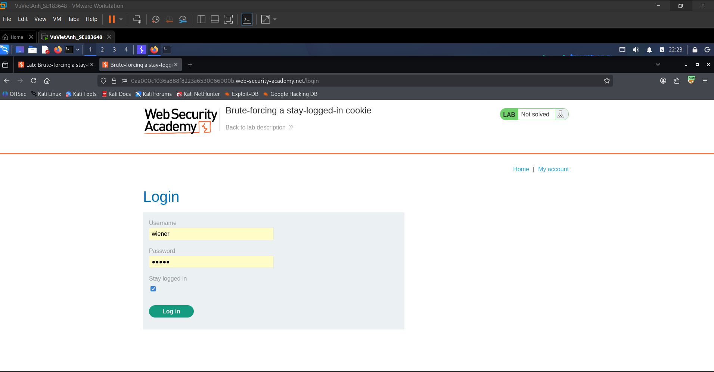Image resolution: width=714 pixels, height=372 pixels.
Task: Click the site security lock icon in address bar
Action: click(x=114, y=81)
